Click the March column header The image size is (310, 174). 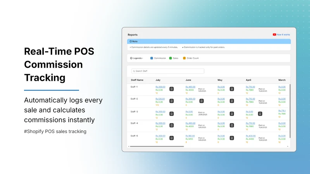tap(282, 80)
